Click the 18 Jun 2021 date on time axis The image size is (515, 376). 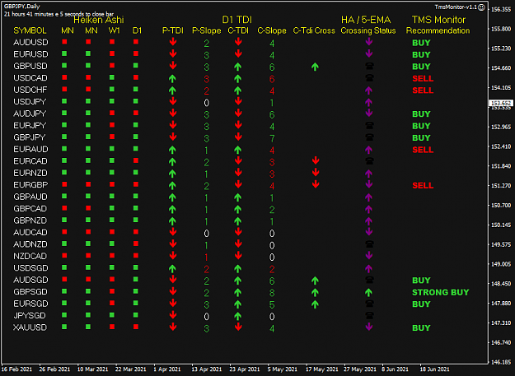434,369
